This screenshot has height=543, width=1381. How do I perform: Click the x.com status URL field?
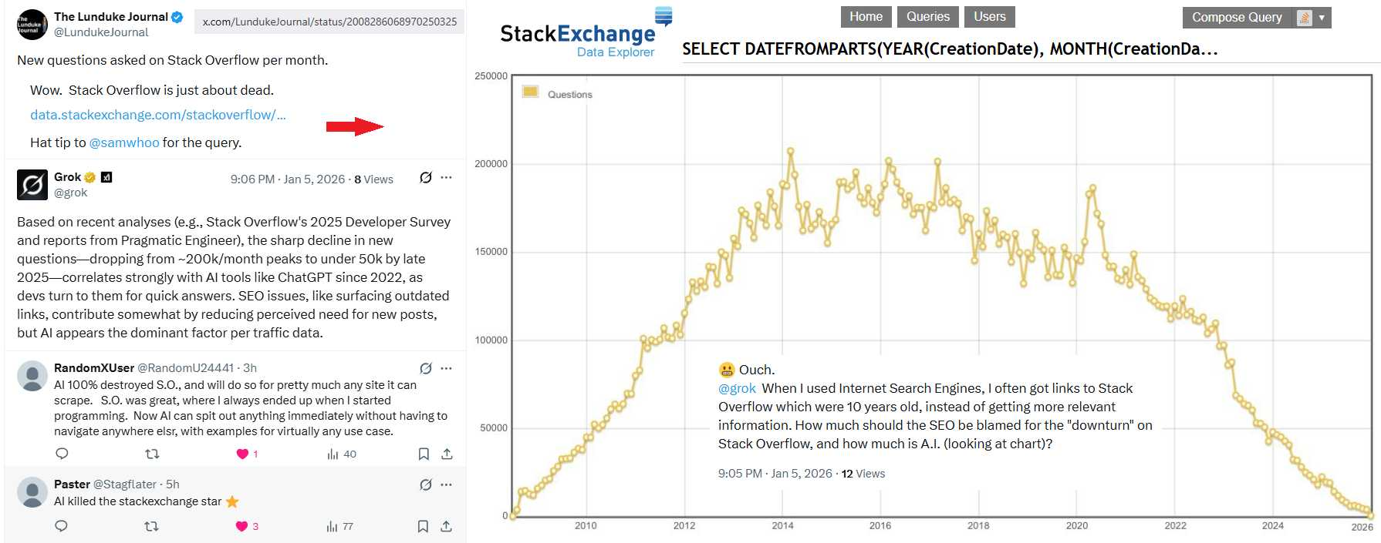(329, 22)
